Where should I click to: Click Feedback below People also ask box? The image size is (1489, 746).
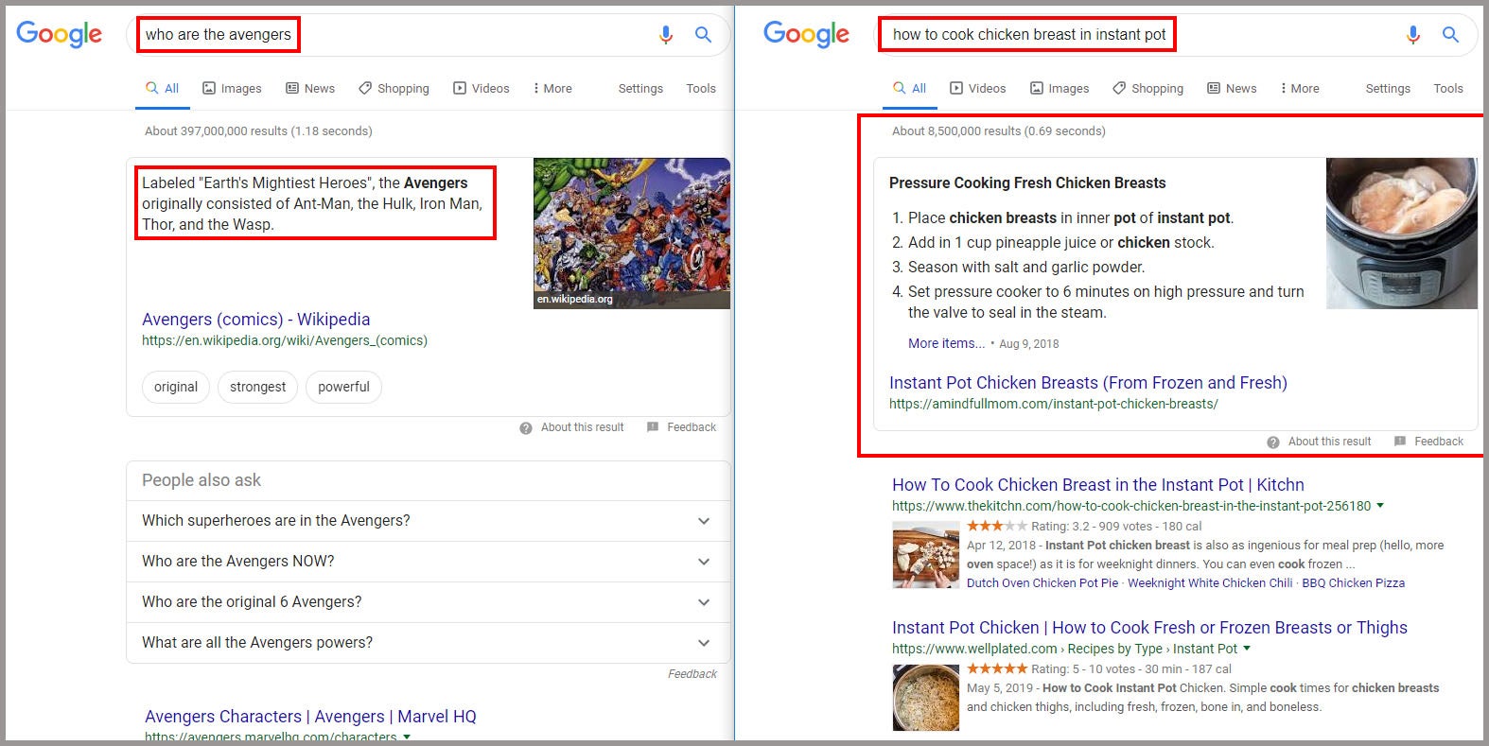coord(692,674)
